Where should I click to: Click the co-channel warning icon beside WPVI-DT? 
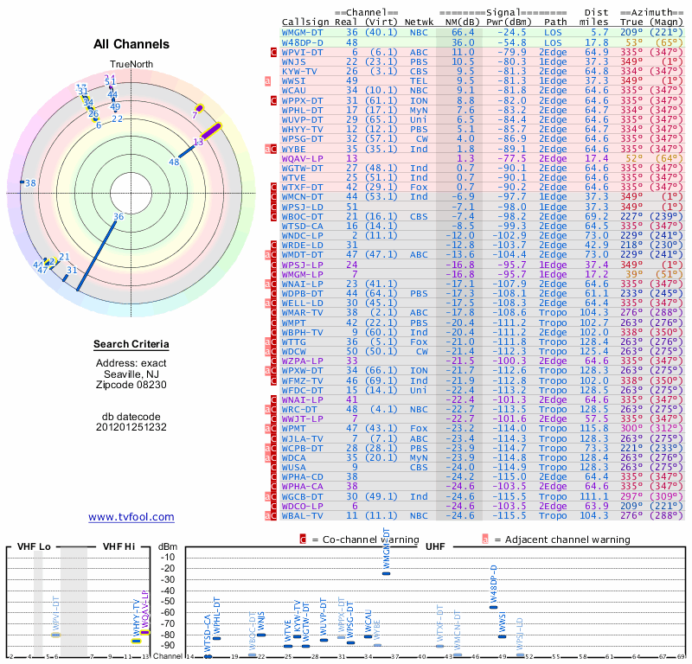click(273, 52)
